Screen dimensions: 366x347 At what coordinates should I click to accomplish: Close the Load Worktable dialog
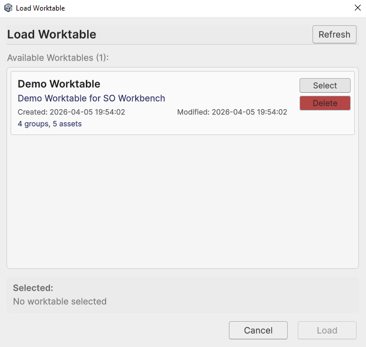click(x=357, y=8)
